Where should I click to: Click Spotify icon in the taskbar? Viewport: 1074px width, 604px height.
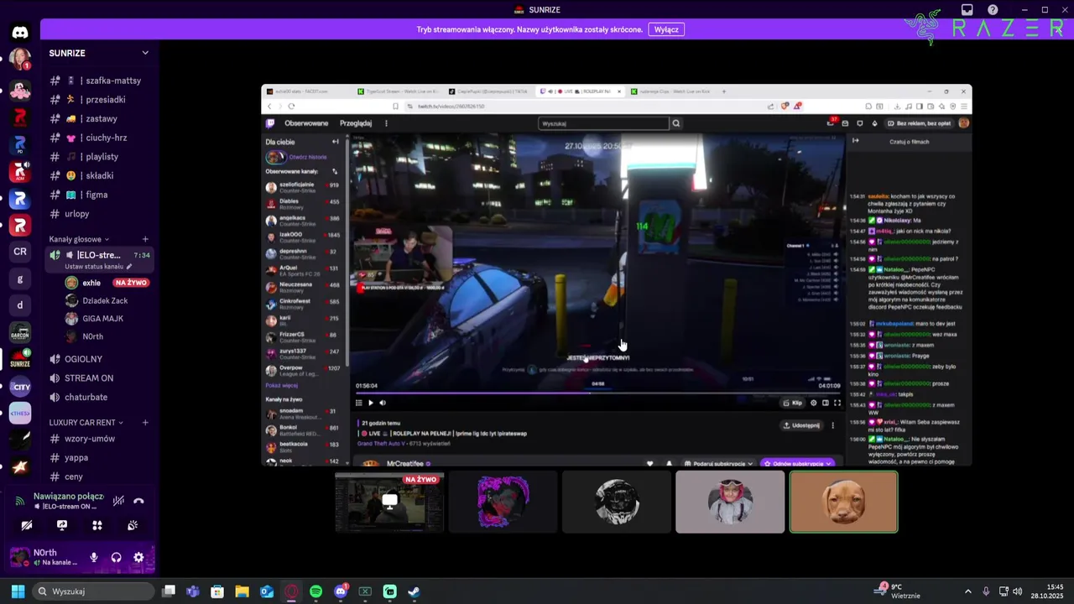pyautogui.click(x=315, y=591)
